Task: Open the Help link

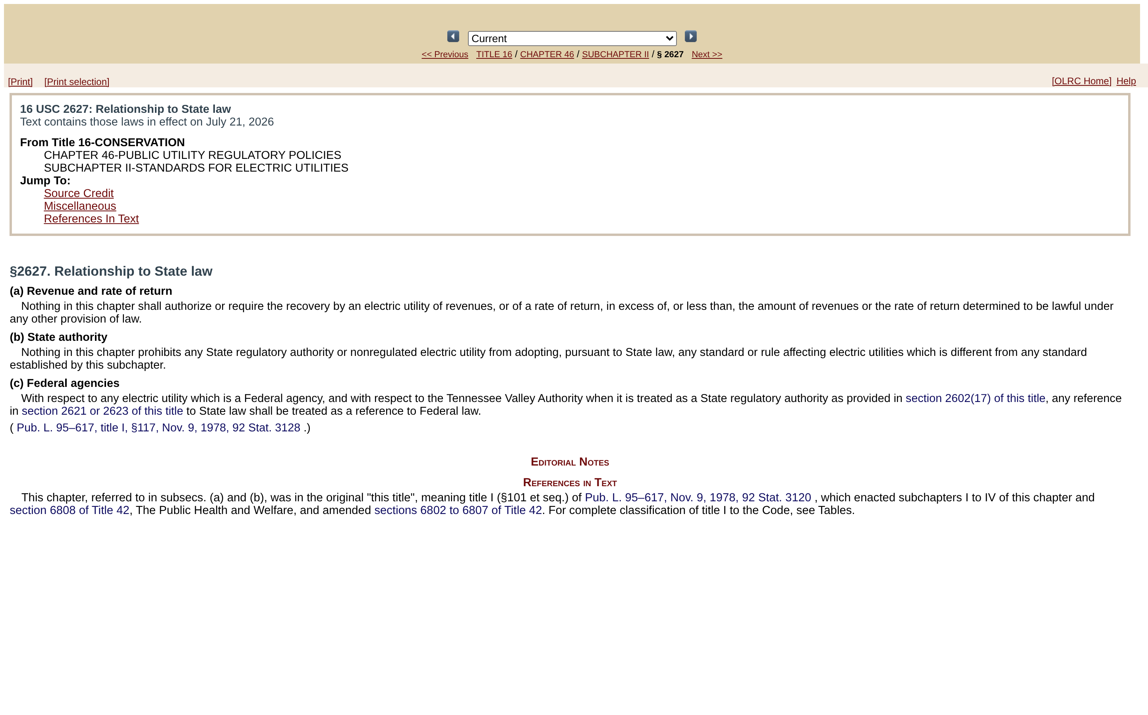Action: [1126, 81]
